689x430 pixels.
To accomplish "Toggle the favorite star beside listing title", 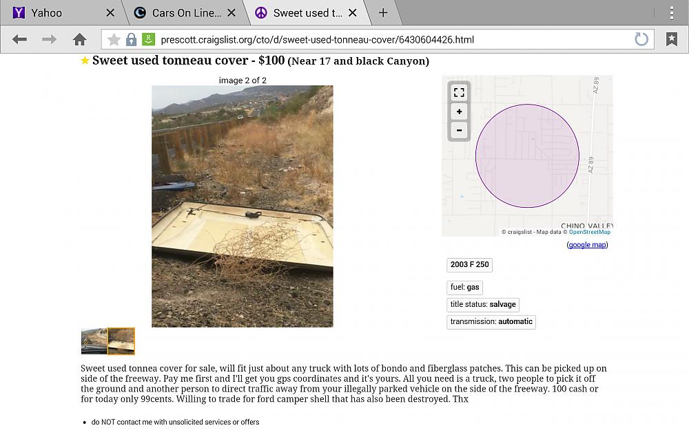I will (x=85, y=61).
